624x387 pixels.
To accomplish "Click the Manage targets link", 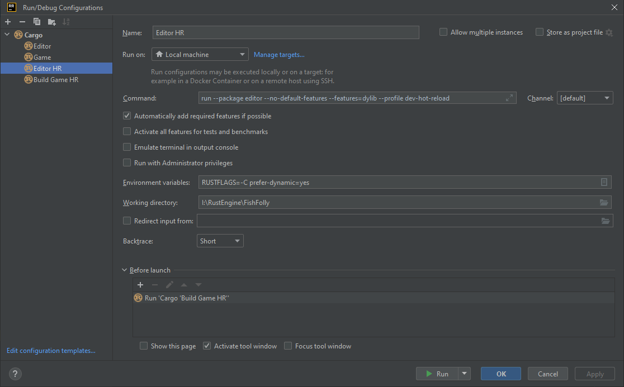I will (x=279, y=55).
